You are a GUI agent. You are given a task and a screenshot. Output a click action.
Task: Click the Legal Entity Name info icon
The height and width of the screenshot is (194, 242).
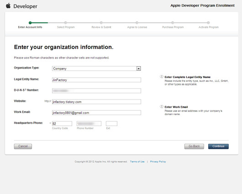click(162, 77)
